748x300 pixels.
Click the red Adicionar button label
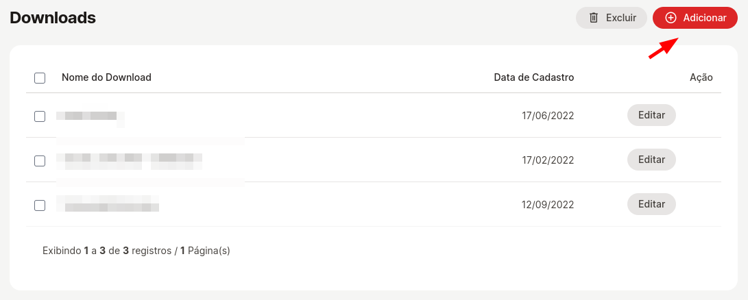click(705, 18)
